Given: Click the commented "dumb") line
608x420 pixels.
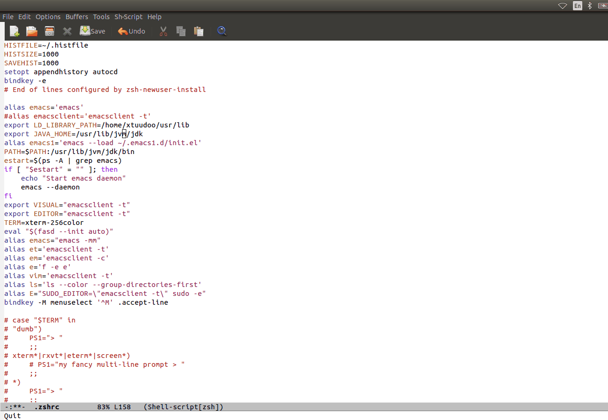Looking at the screenshot, I should pyautogui.click(x=23, y=329).
